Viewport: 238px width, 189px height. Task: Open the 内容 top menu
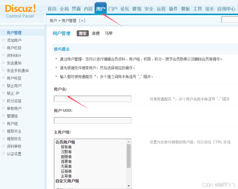(x=88, y=9)
